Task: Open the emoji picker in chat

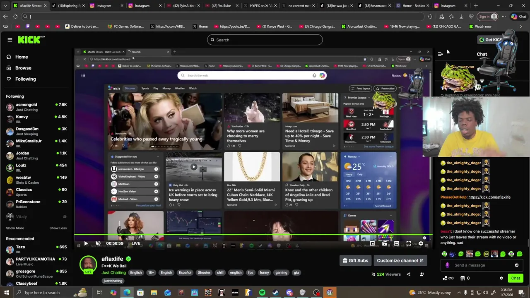Action: click(x=516, y=265)
